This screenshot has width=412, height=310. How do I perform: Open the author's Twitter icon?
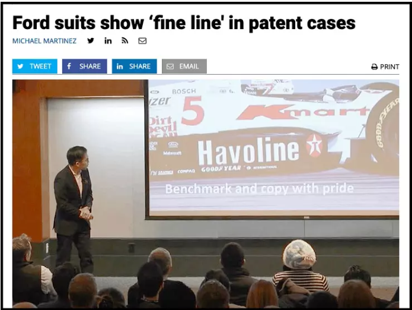(91, 40)
